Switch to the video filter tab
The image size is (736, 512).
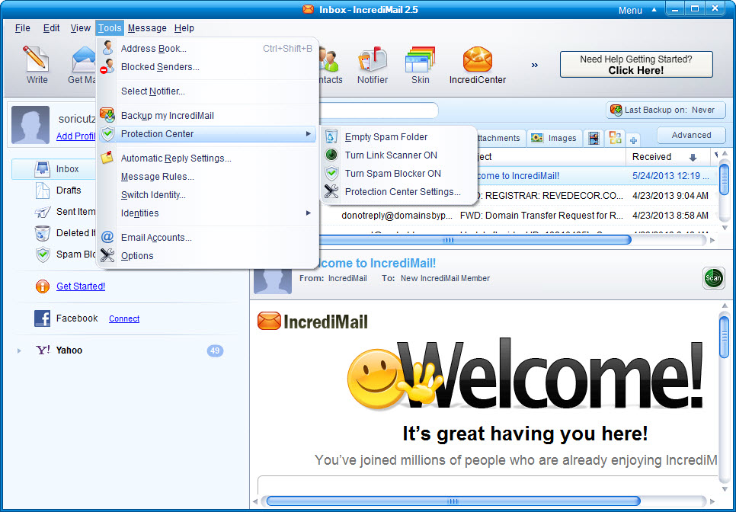[x=594, y=138]
